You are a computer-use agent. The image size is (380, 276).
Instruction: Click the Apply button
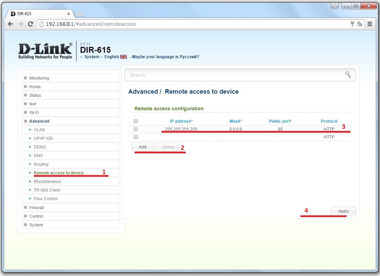click(x=343, y=211)
